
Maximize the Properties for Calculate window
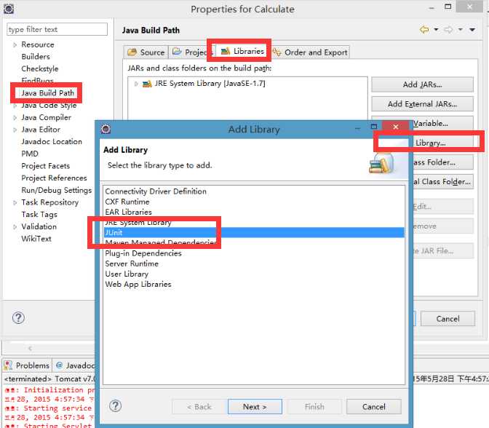pos(448,7)
